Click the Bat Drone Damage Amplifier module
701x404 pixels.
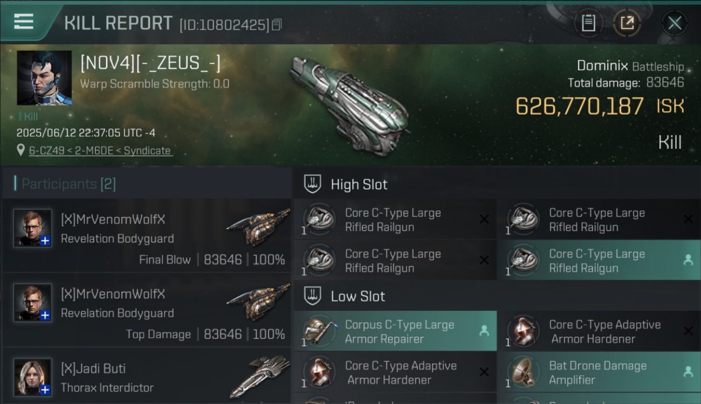[x=599, y=372]
